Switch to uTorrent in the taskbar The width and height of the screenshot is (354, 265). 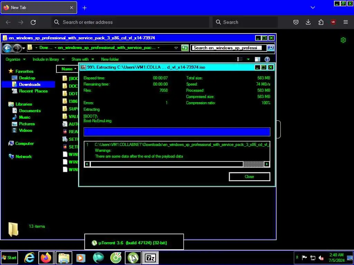click(x=133, y=258)
